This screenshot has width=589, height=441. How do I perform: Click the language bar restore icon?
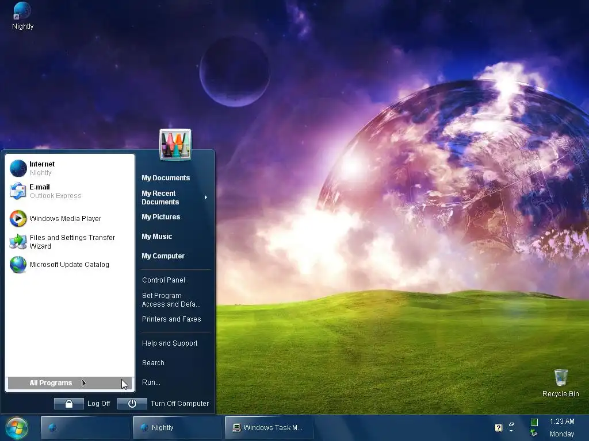coord(511,424)
